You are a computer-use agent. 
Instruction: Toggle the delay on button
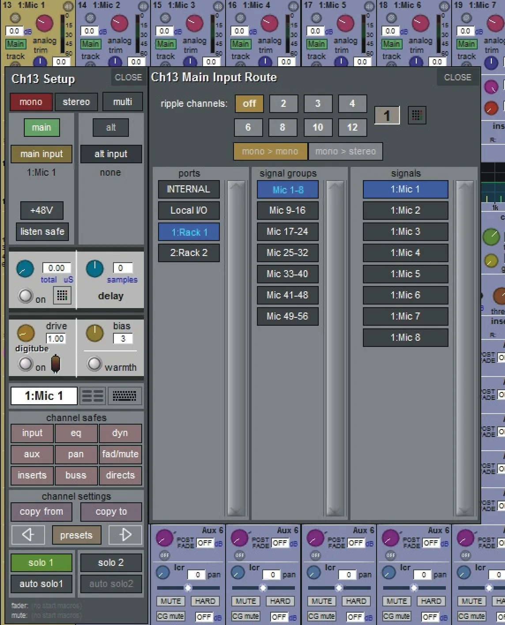point(26,296)
